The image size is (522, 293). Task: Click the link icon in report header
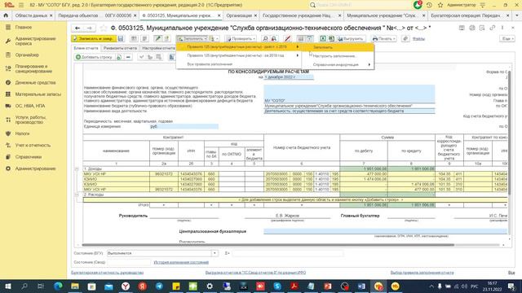pos(492,28)
